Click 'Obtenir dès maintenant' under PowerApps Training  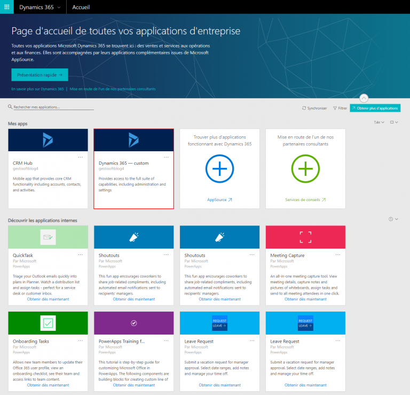point(134,385)
